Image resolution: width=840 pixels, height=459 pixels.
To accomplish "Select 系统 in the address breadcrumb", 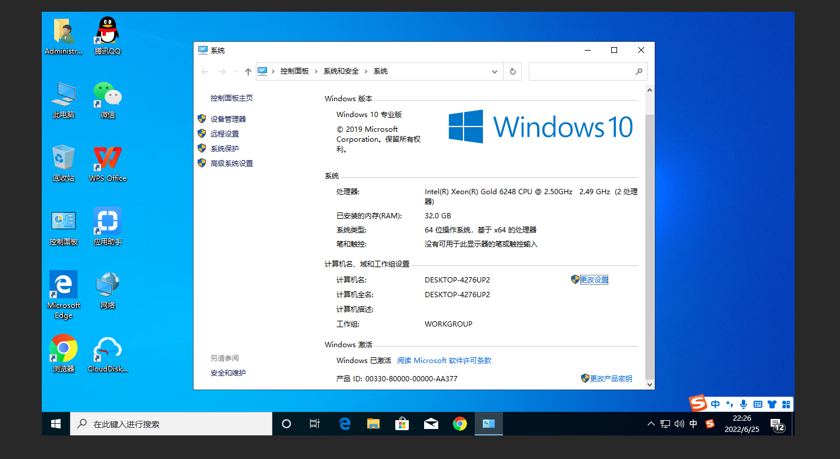I will pos(381,71).
